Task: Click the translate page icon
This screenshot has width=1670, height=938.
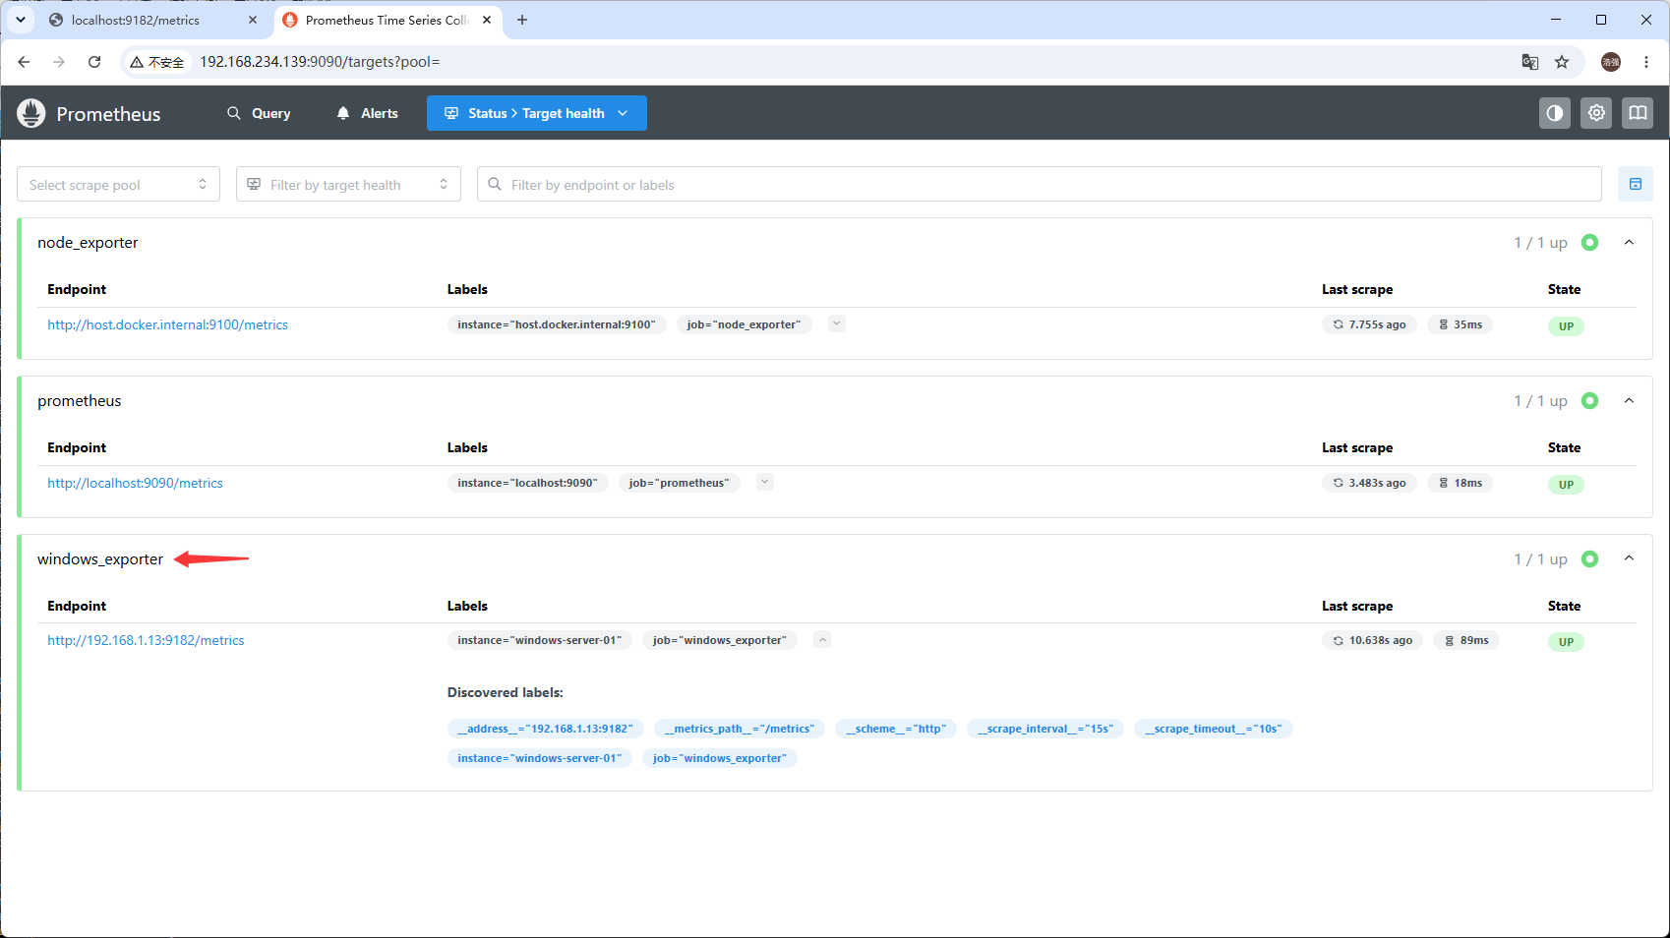Action: click(x=1530, y=62)
